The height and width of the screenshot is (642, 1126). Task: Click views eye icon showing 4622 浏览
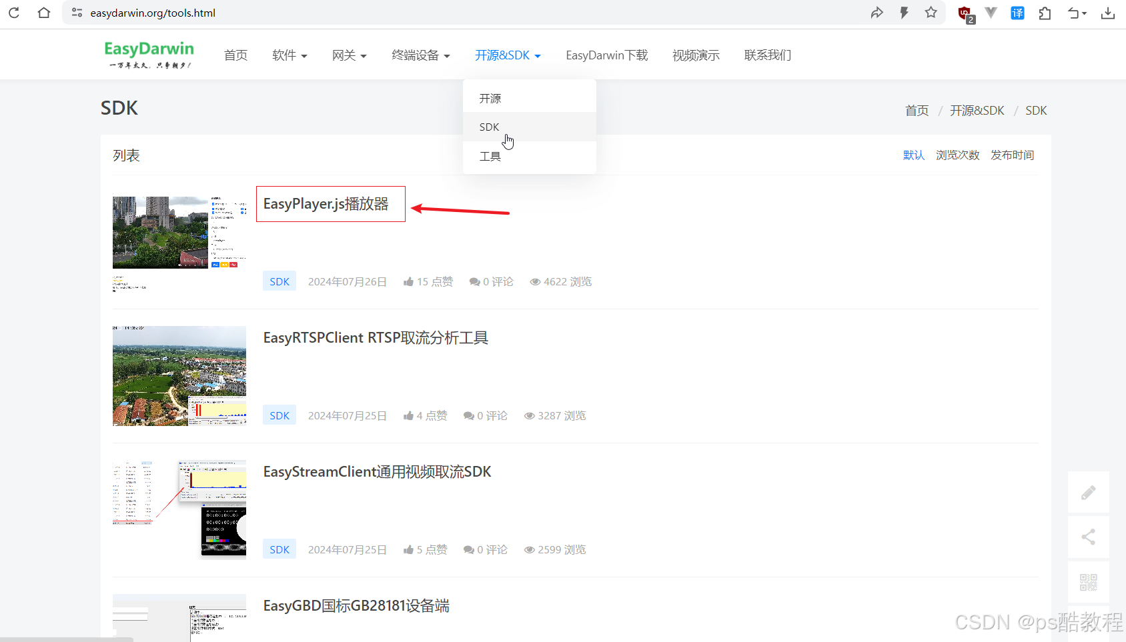[535, 282]
